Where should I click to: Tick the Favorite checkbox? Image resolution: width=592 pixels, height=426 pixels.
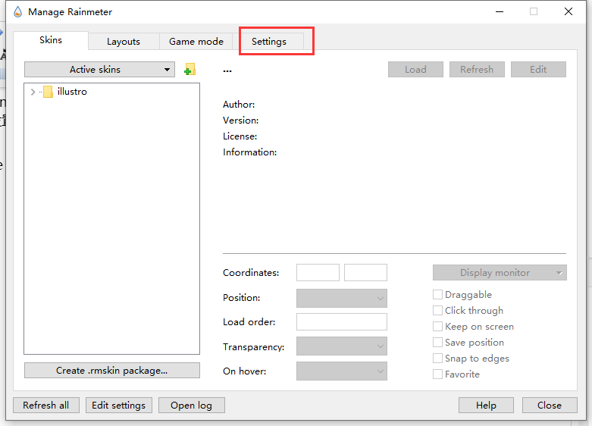tap(438, 374)
